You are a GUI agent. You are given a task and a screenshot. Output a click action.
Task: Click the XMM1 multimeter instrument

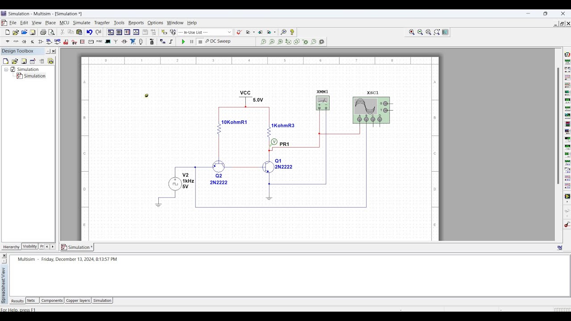[323, 103]
